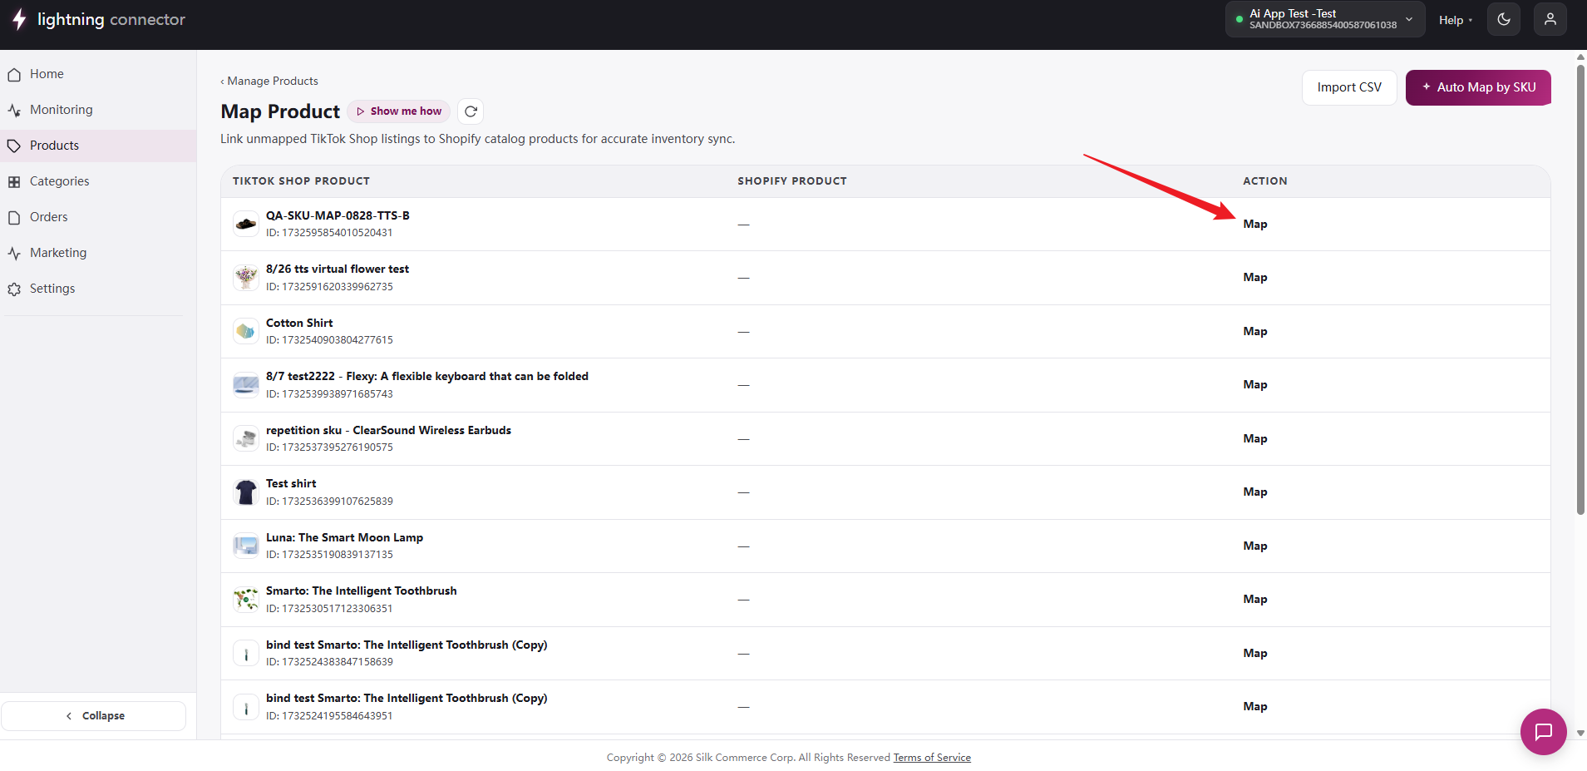Click the ClearSound Earbuds product thumbnail

[246, 438]
